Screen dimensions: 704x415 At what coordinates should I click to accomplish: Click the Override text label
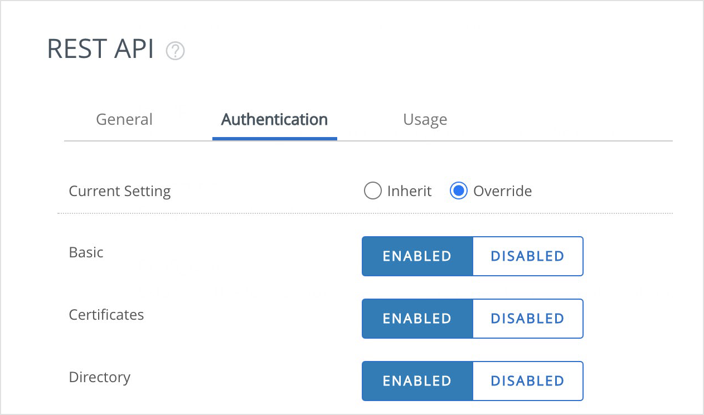tap(502, 191)
